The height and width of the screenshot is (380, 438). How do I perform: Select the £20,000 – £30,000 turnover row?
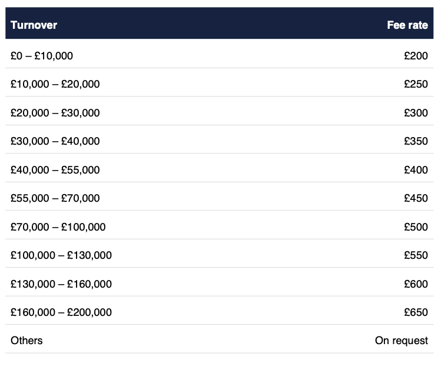pos(55,113)
